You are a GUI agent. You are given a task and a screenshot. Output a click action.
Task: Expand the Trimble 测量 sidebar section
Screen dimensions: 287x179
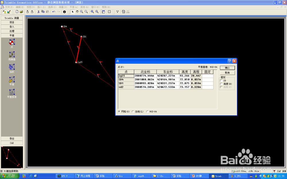12,18
